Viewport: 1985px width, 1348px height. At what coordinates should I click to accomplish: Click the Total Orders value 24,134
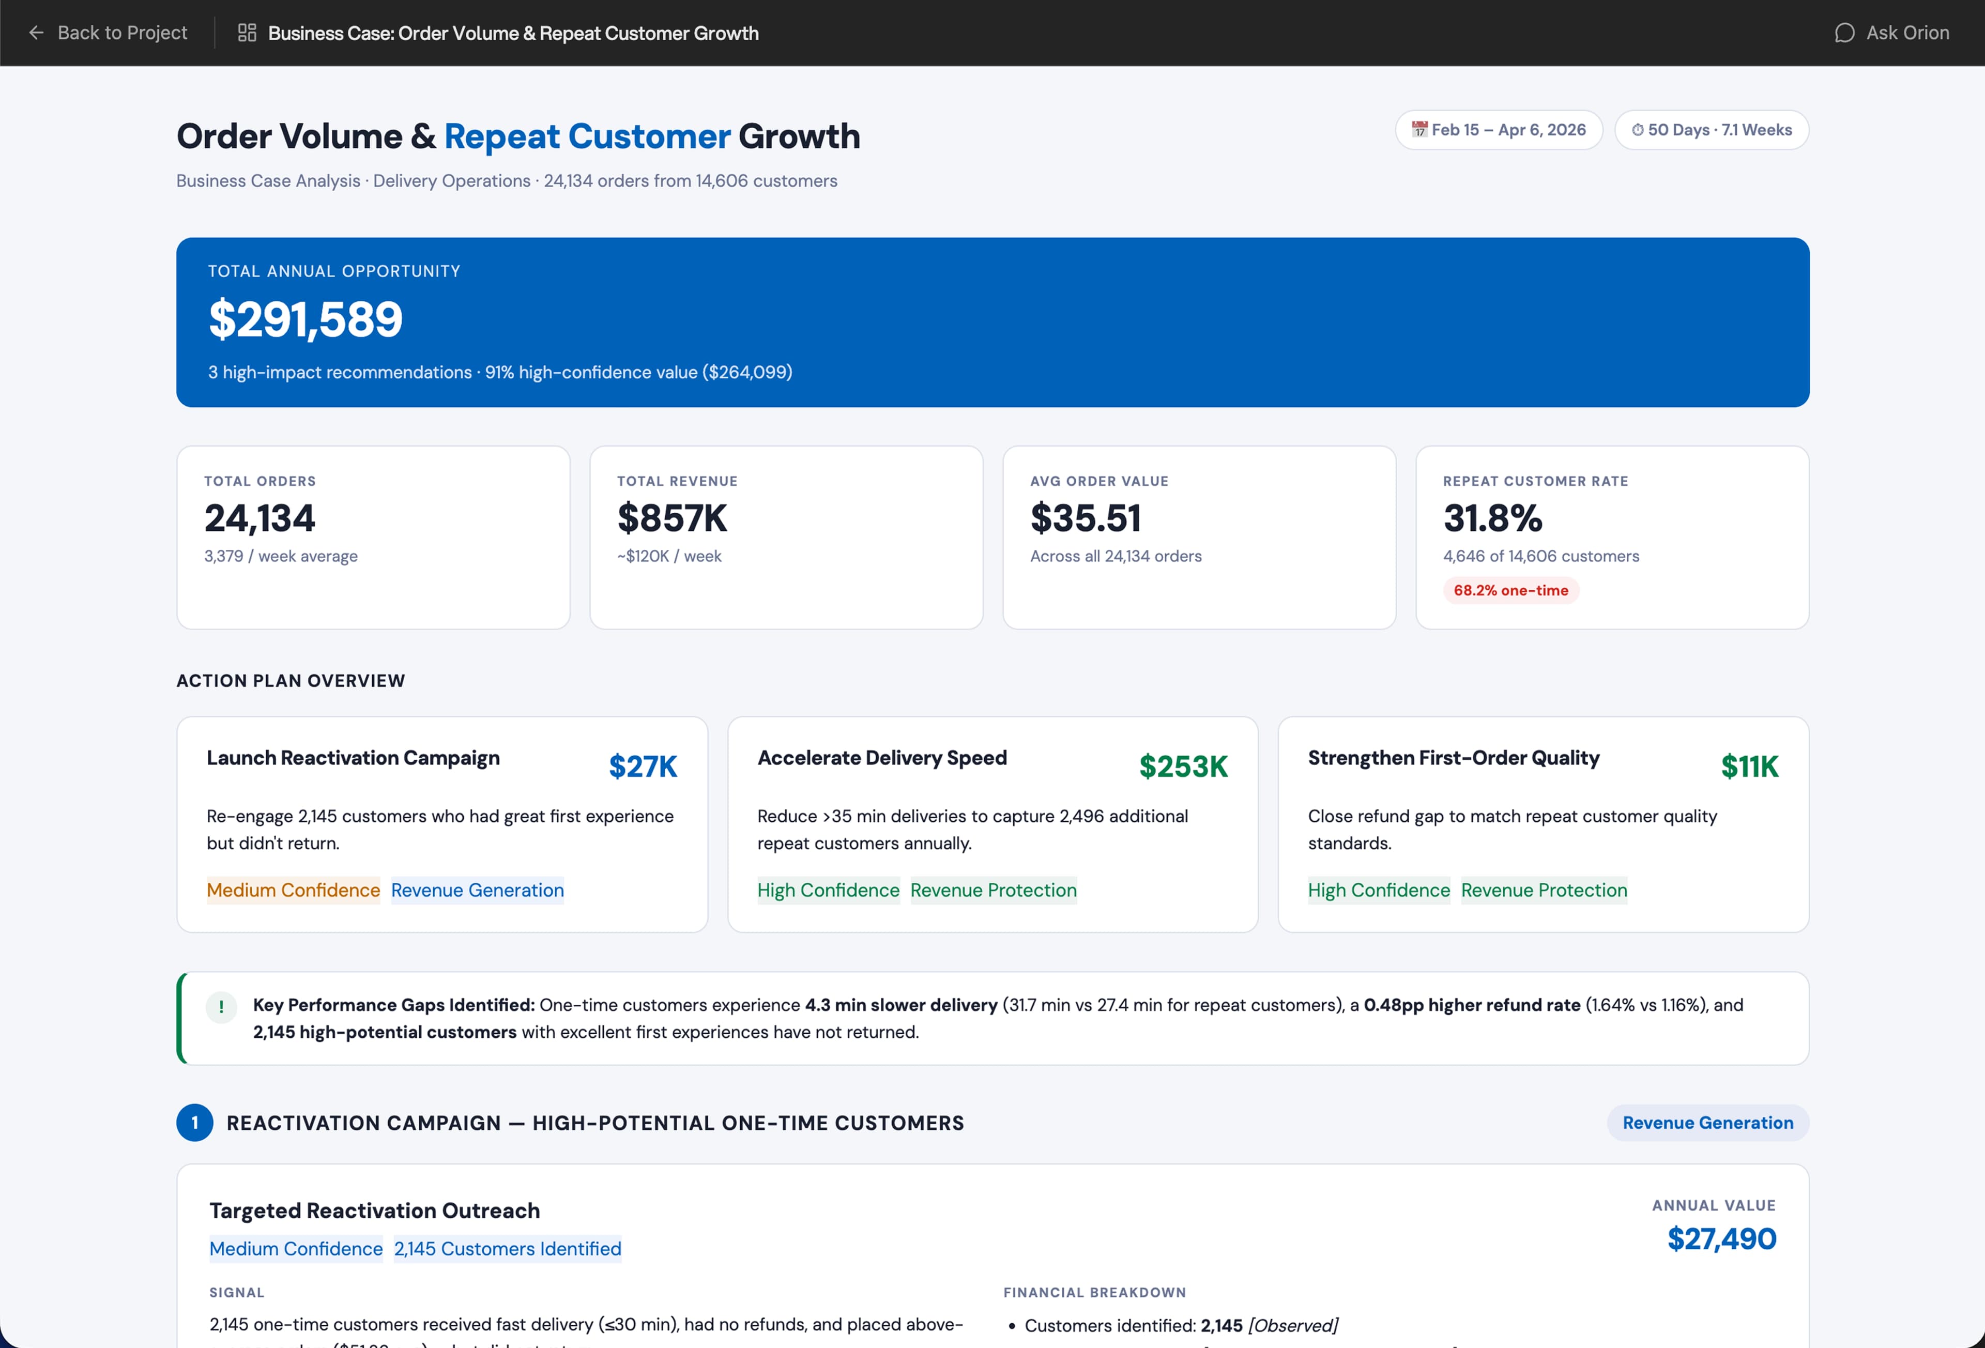pyautogui.click(x=259, y=518)
